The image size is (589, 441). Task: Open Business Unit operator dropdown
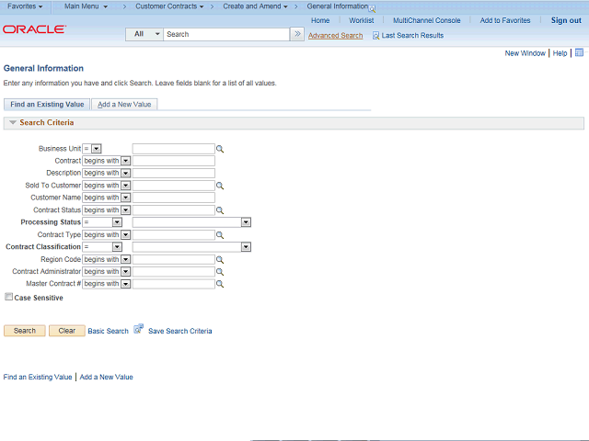click(x=97, y=149)
